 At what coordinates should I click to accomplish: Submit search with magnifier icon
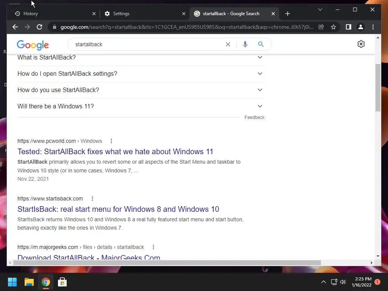261,44
